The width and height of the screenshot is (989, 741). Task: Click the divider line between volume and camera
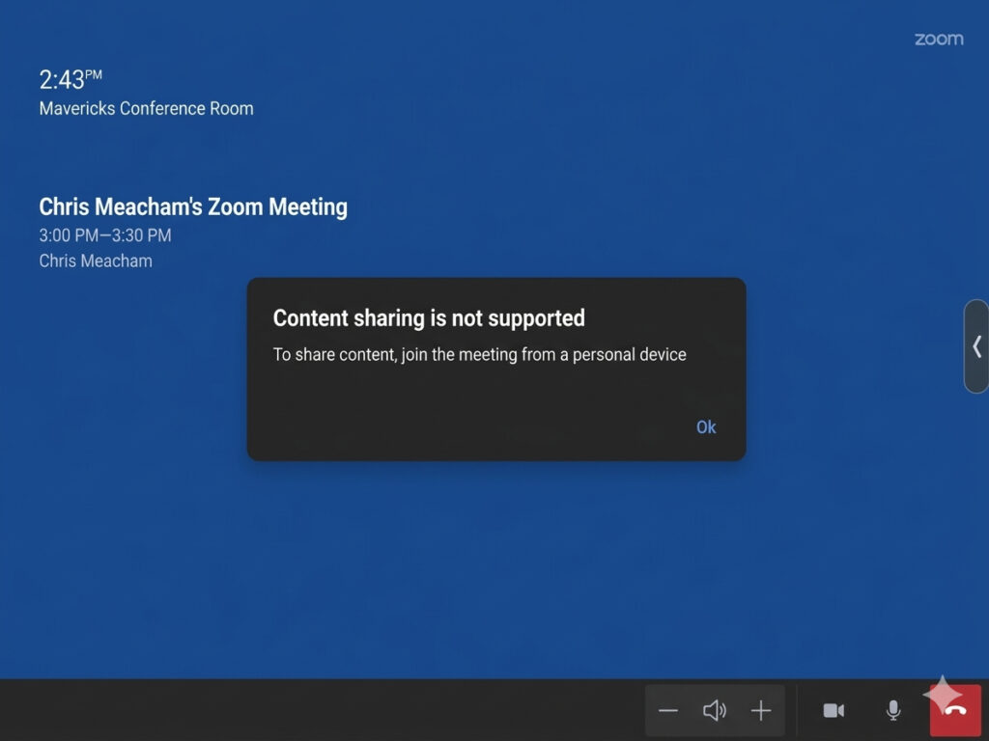point(796,711)
